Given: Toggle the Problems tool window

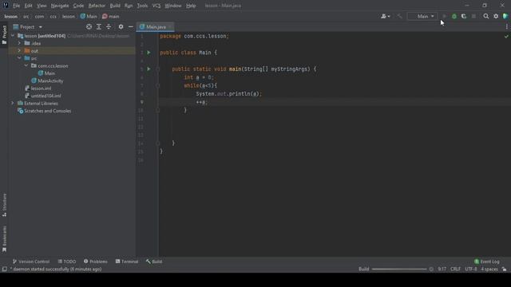Looking at the screenshot, I should [x=96, y=261].
